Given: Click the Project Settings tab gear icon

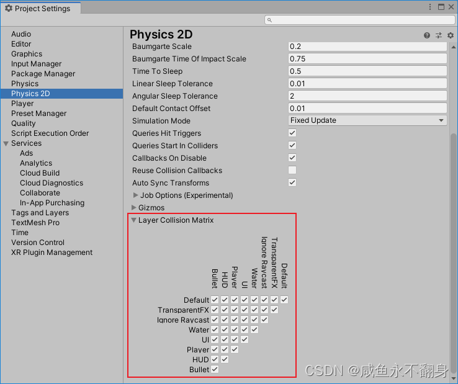Looking at the screenshot, I should pyautogui.click(x=9, y=8).
